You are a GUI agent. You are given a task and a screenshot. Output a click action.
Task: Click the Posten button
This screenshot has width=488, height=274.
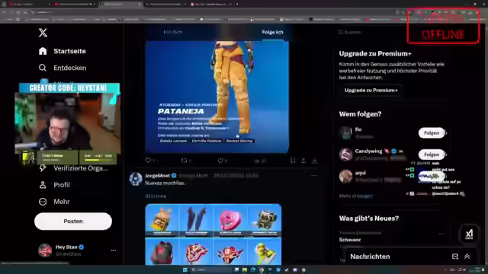pos(73,221)
